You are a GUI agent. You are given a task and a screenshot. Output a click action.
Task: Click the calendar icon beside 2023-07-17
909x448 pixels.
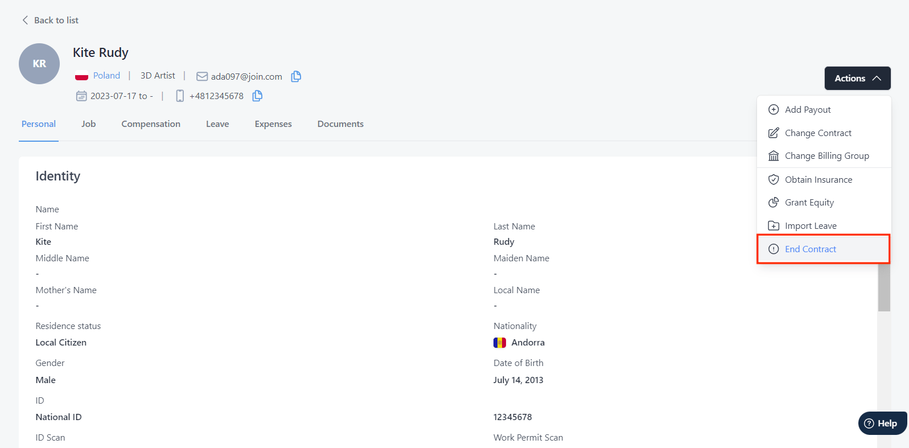(81, 96)
